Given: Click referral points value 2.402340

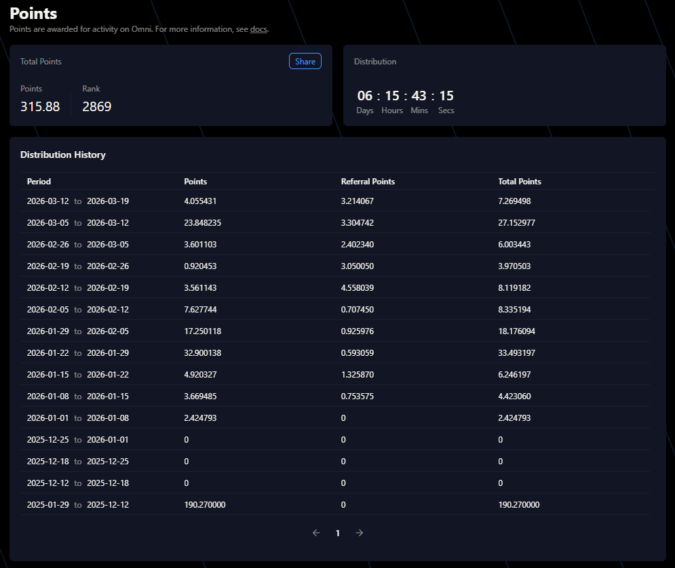Looking at the screenshot, I should 358,245.
